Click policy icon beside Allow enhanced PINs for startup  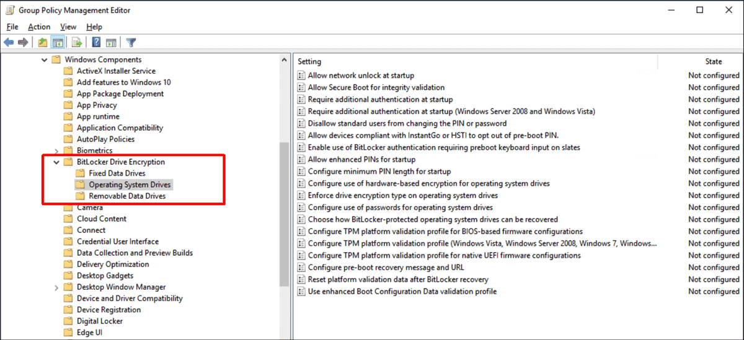[x=301, y=159]
